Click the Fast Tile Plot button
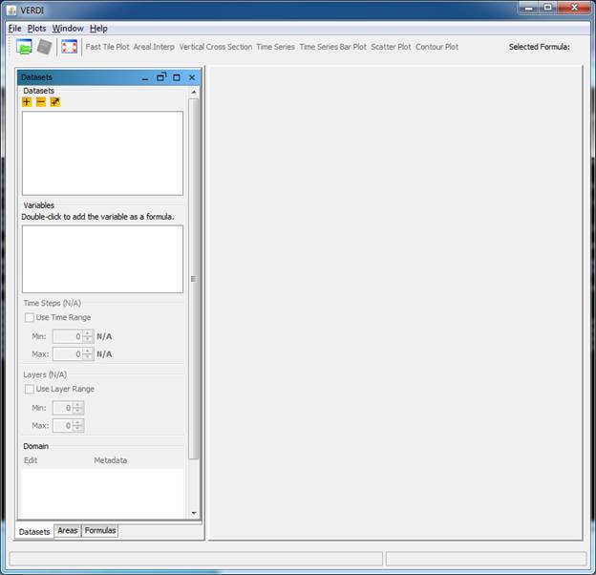Image resolution: width=596 pixels, height=575 pixels. click(x=107, y=47)
